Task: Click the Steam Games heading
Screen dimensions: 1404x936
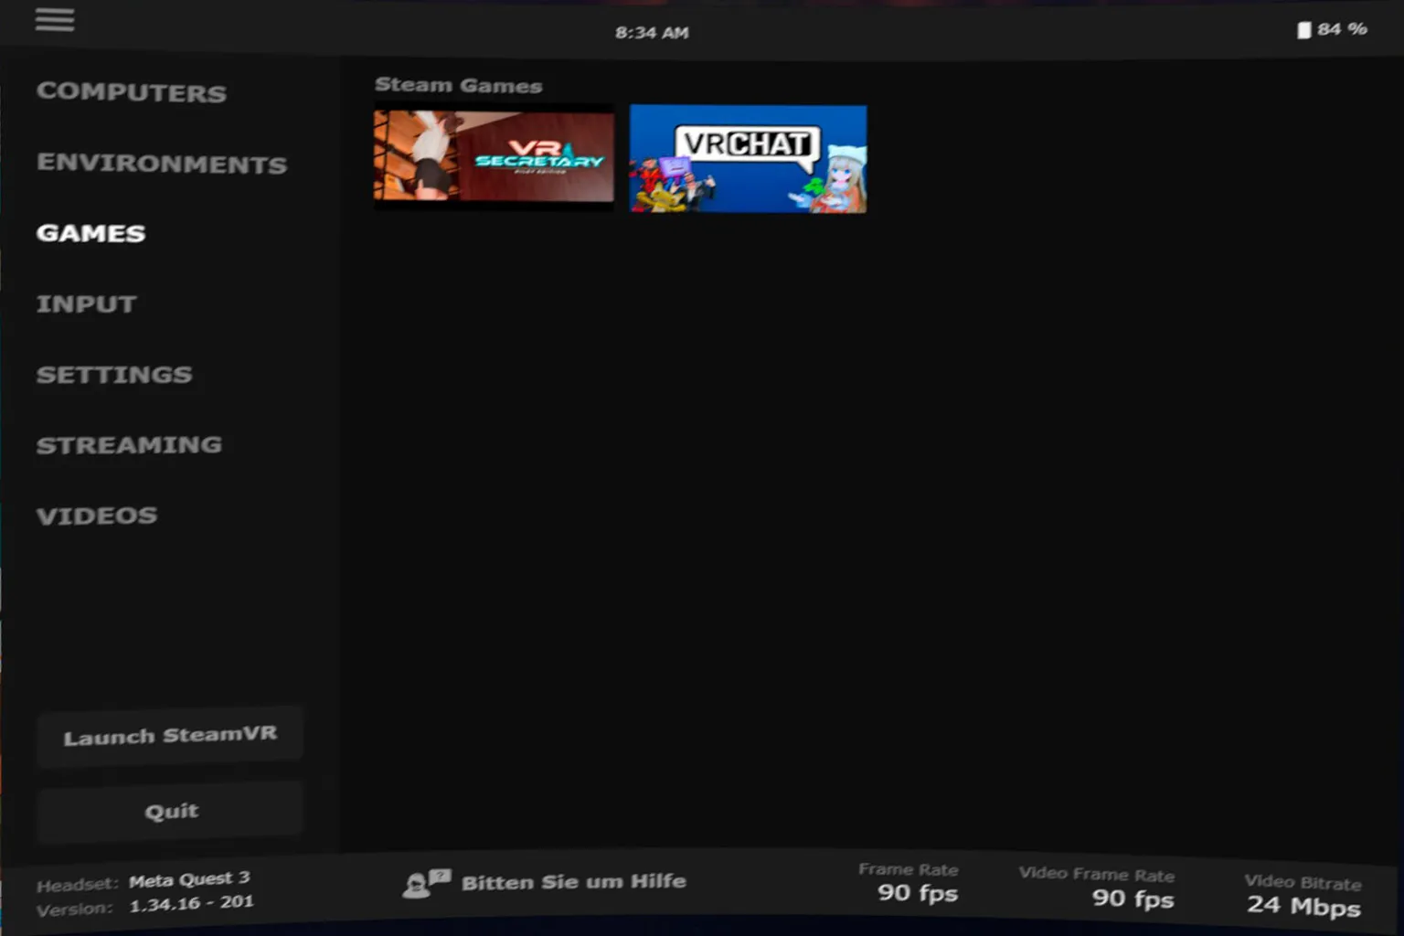Action: (x=458, y=85)
